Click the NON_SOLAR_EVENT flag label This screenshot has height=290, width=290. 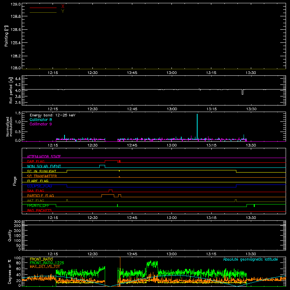(44, 166)
